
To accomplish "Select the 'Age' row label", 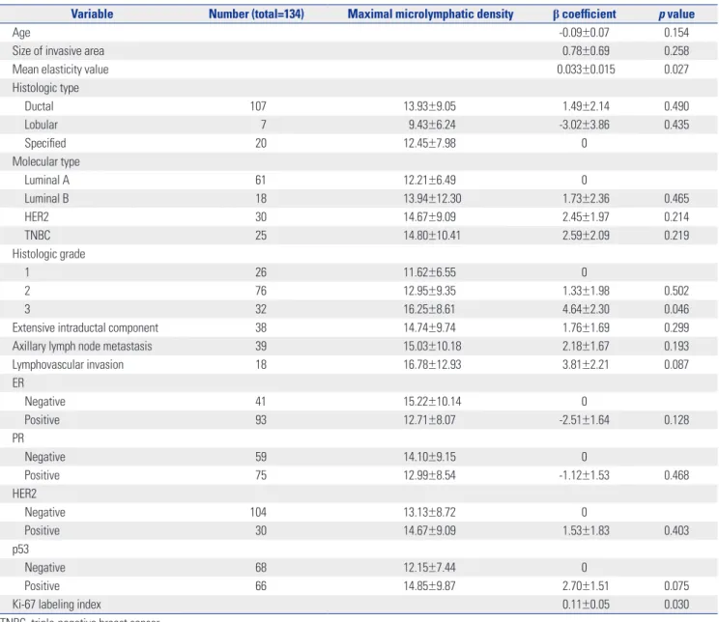I will [21, 33].
